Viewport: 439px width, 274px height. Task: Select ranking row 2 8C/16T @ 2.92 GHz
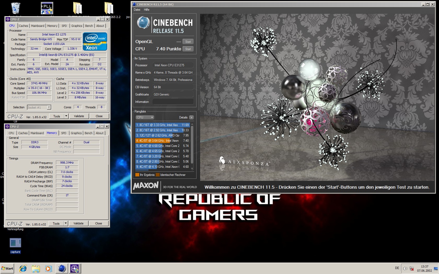coord(163,130)
